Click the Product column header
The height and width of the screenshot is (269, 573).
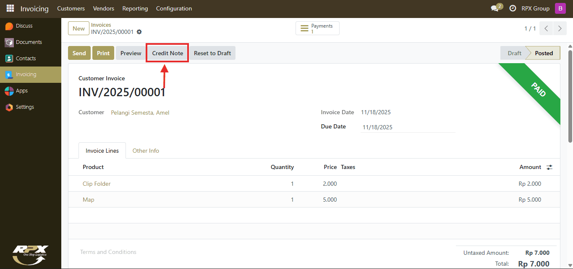tap(93, 167)
